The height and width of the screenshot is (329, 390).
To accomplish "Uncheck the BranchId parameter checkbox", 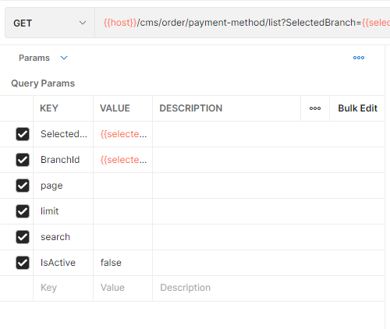I will point(23,160).
